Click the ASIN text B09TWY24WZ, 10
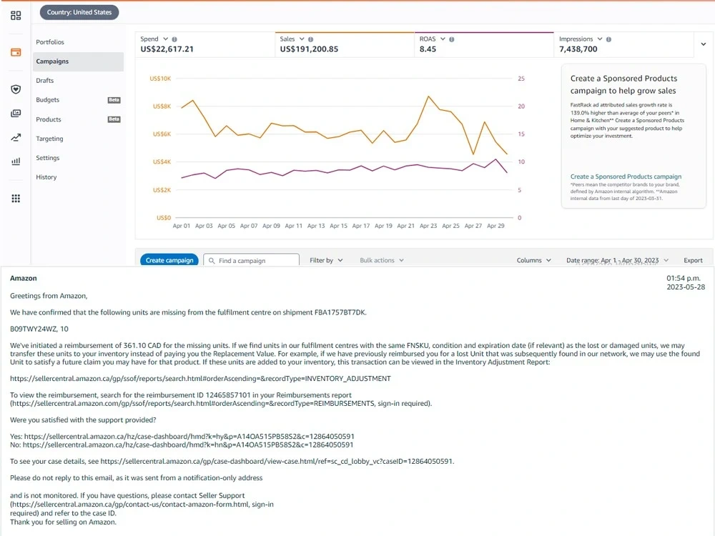This screenshot has height=536, width=715. pos(39,329)
